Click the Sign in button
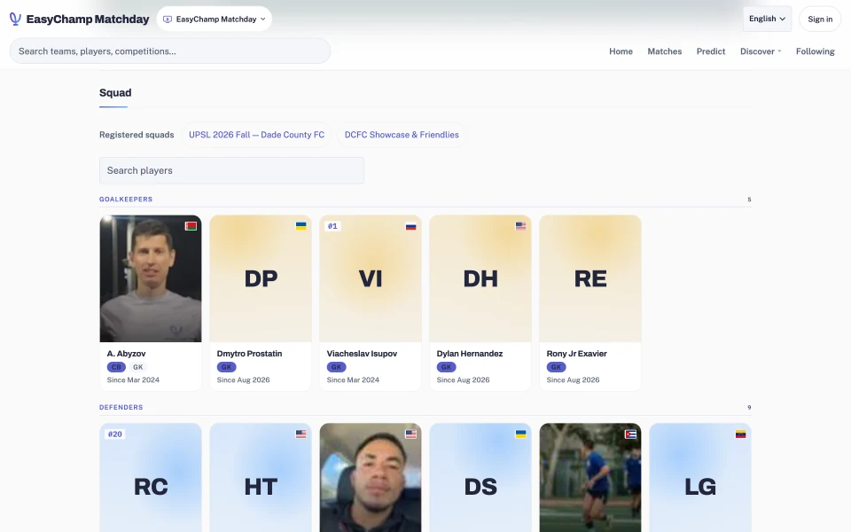851x532 pixels. [x=819, y=19]
